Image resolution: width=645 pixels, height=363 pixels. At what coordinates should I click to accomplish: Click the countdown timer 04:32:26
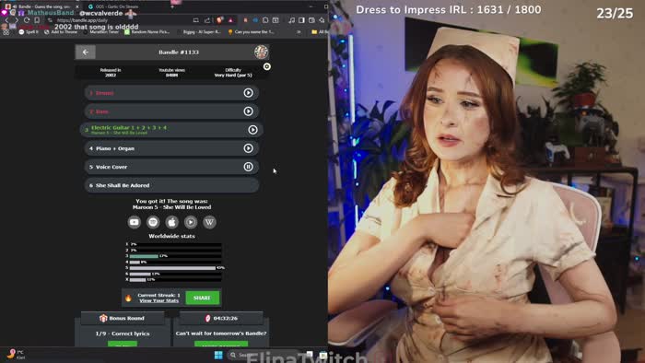(x=226, y=318)
